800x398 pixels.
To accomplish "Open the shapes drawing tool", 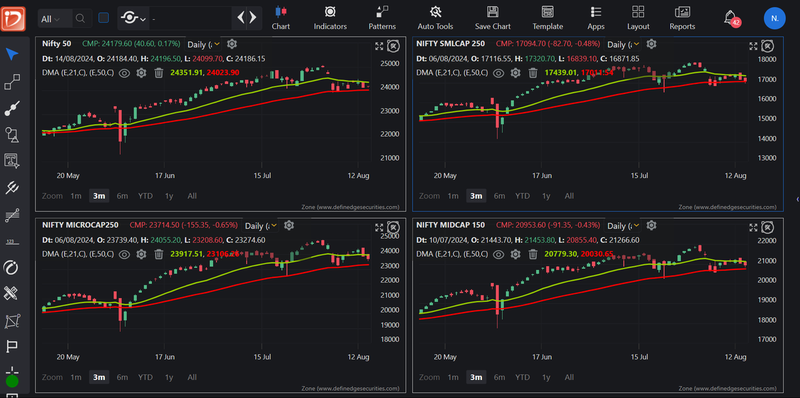I will (x=11, y=135).
